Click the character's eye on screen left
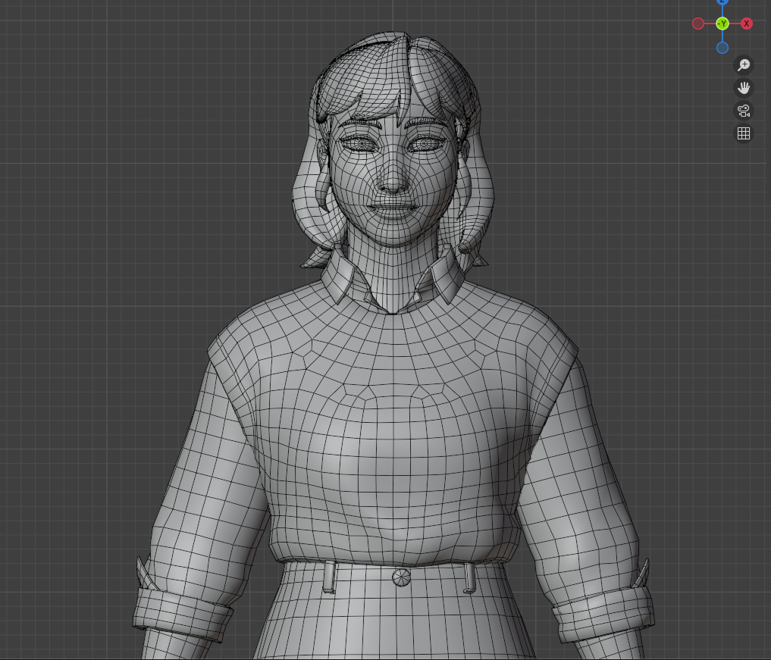 point(356,142)
